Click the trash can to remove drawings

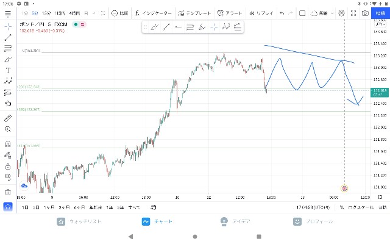click(8, 192)
